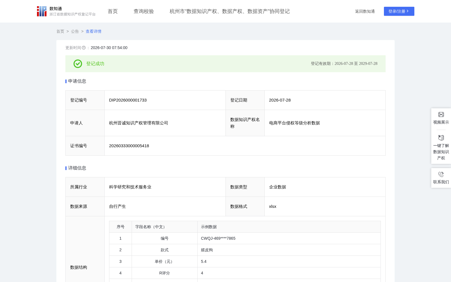Click the 联系我们 label in sidebar

[441, 182]
